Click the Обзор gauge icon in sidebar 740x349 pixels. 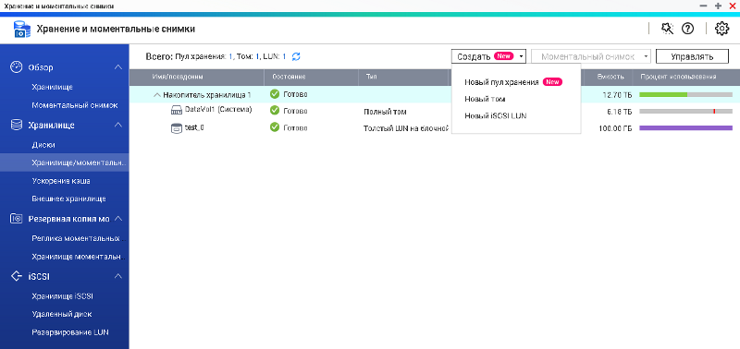[17, 66]
